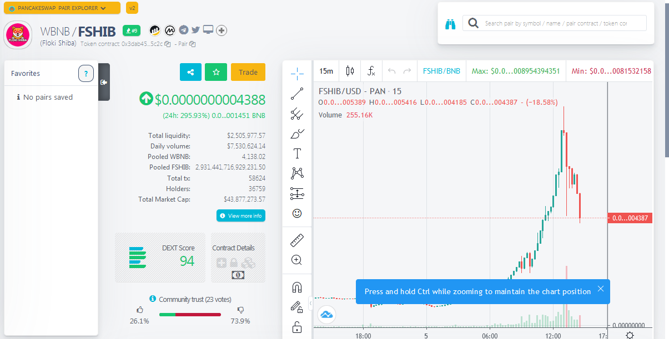Select the XABCD pattern tool

click(297, 173)
